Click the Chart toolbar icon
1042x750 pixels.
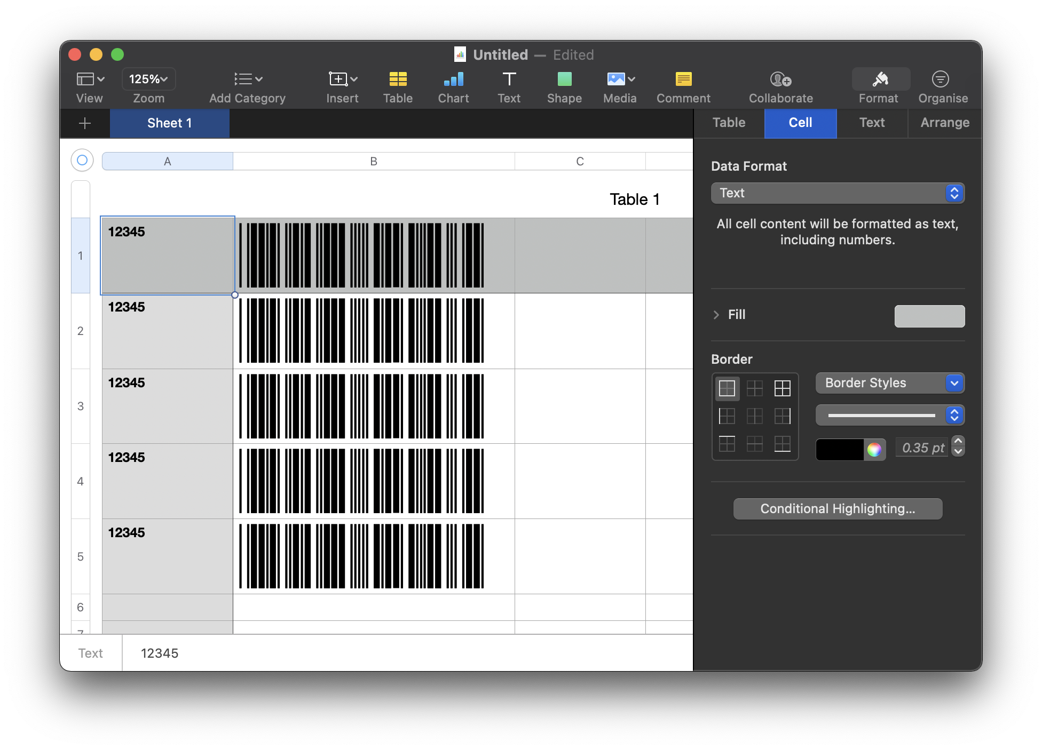454,79
